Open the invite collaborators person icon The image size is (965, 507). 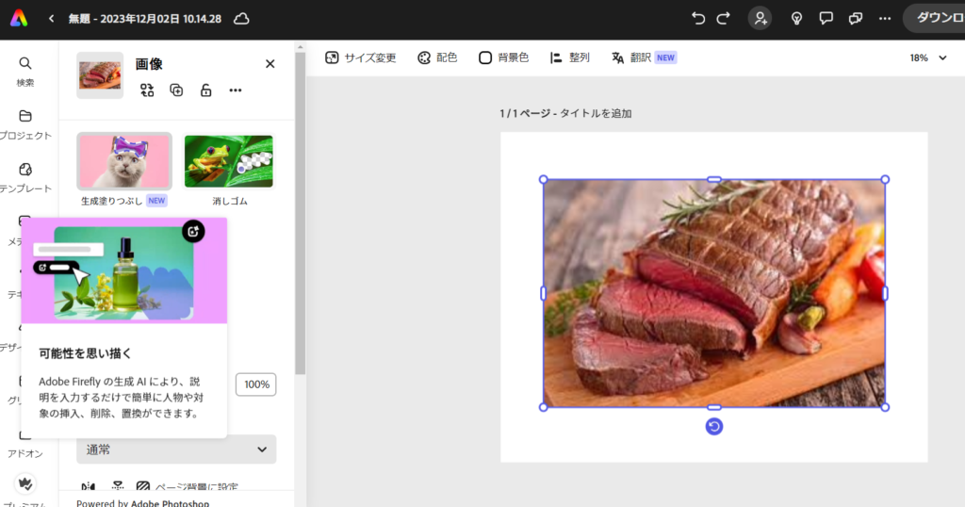[760, 18]
